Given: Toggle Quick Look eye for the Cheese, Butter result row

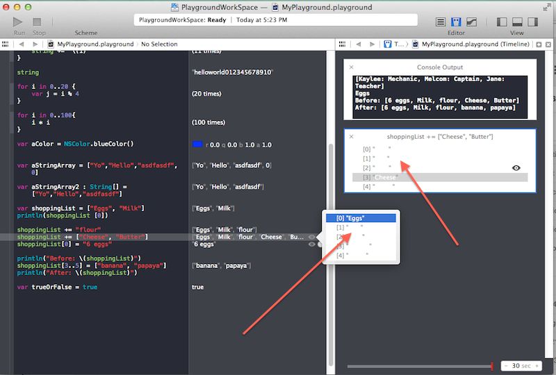Looking at the screenshot, I should [x=311, y=237].
